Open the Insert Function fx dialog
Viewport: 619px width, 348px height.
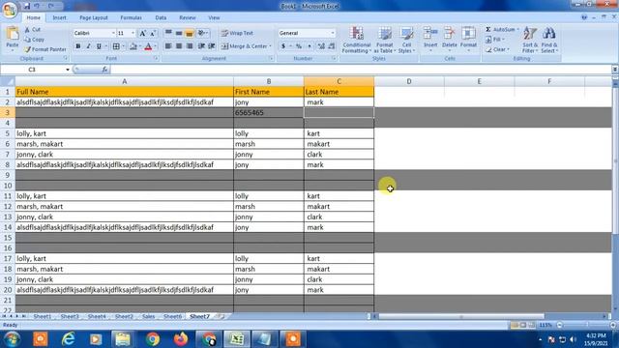click(104, 70)
